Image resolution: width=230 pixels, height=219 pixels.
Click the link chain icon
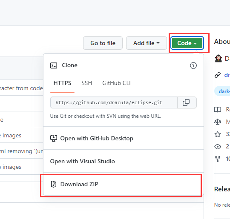pyautogui.click(x=218, y=75)
